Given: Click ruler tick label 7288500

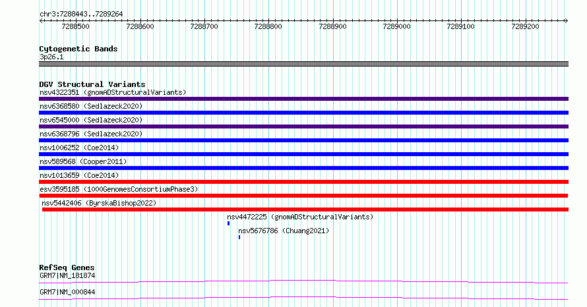Looking at the screenshot, I should pos(76,26).
